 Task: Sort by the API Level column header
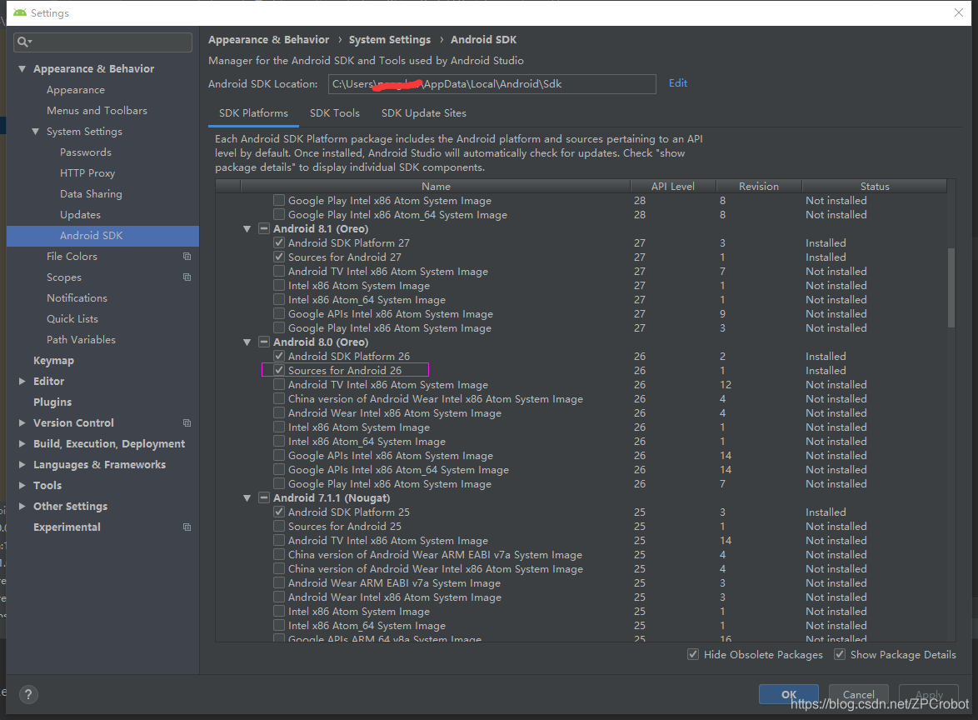point(673,186)
